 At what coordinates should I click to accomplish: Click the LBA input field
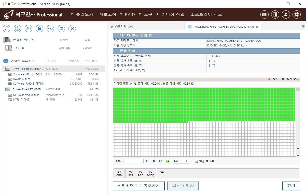click(133, 161)
